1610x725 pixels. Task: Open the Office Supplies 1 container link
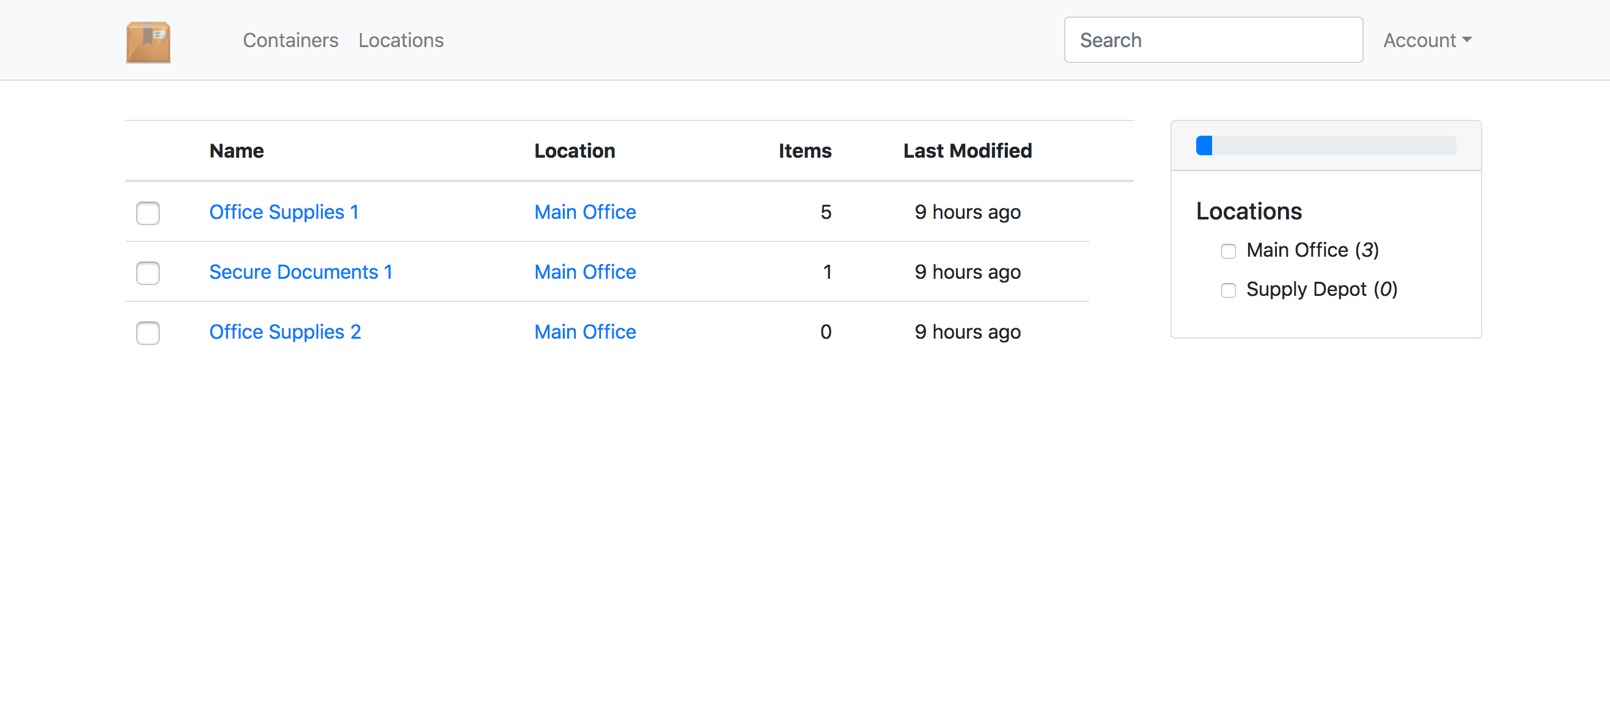(284, 212)
